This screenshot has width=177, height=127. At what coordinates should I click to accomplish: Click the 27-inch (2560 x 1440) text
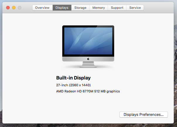[x=73, y=85]
